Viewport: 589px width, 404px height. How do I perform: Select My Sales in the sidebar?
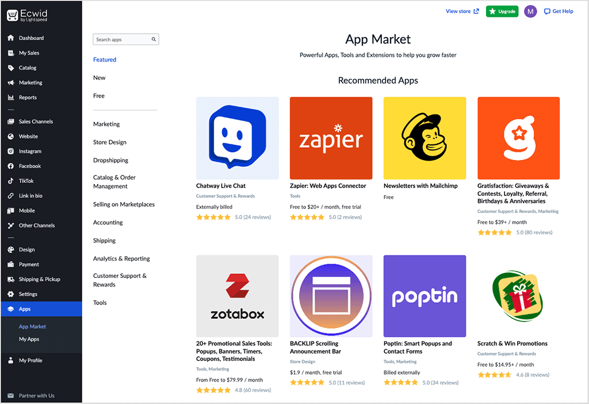[x=26, y=52]
